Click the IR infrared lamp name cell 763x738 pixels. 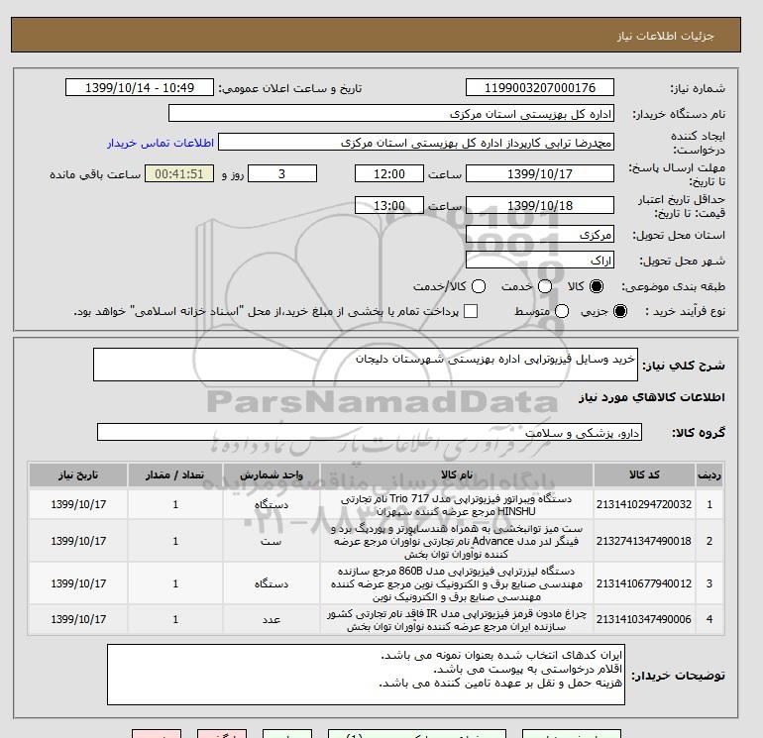point(457,620)
